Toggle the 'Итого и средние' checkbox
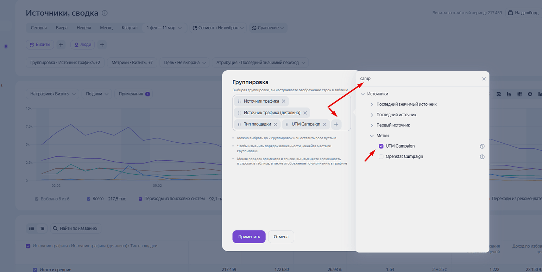542x272 pixels. [35, 270]
